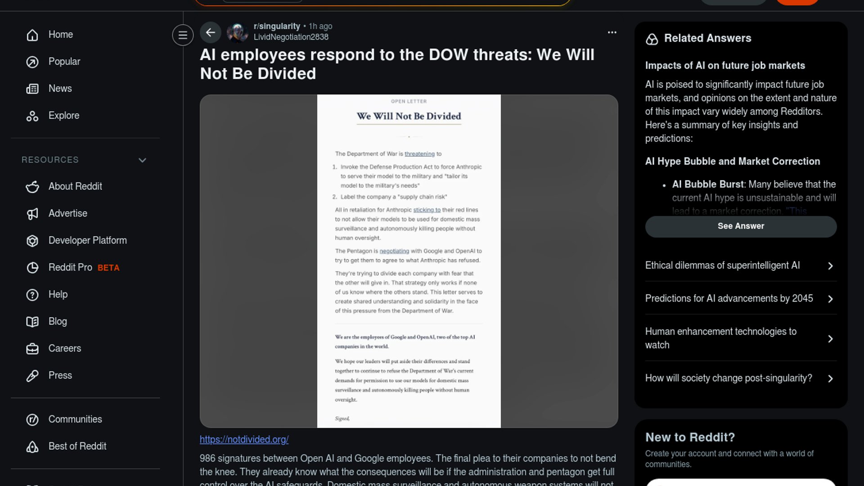This screenshot has width=864, height=486.
Task: Open the notdivided.org link
Action: coord(244,440)
